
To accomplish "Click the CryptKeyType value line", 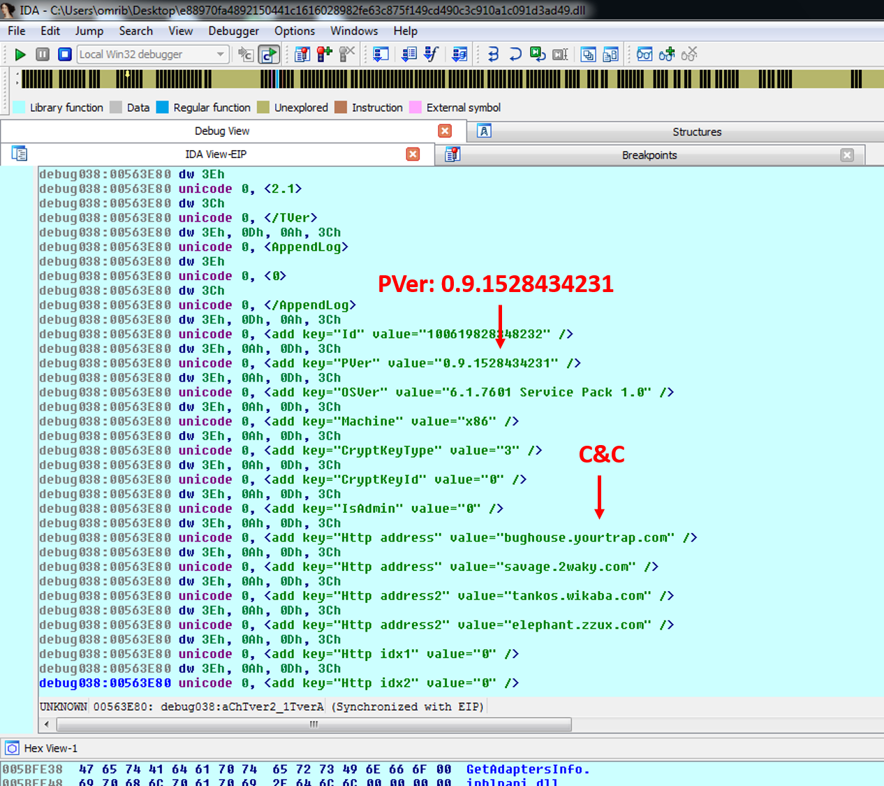I will pos(290,451).
